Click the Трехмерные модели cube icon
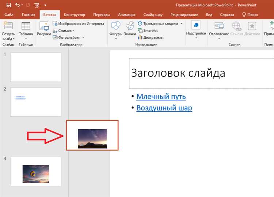This screenshot has width=274, height=197. (x=140, y=23)
